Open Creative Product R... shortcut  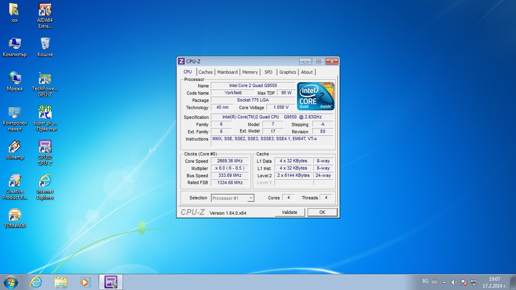pos(15,187)
